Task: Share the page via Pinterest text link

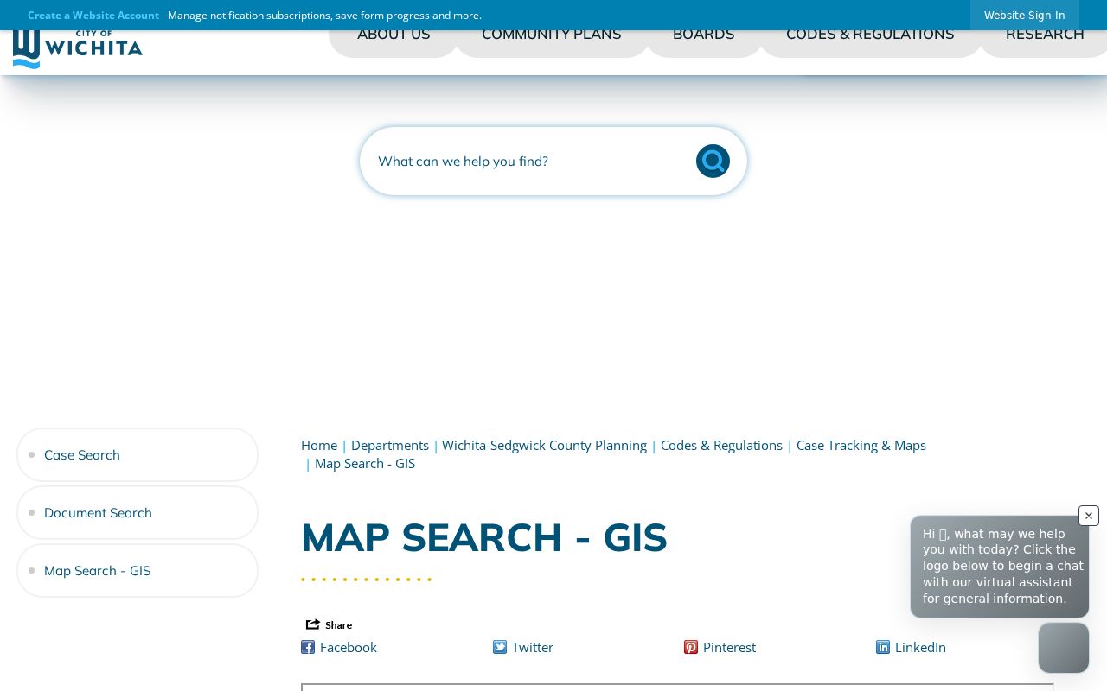Action: click(729, 647)
